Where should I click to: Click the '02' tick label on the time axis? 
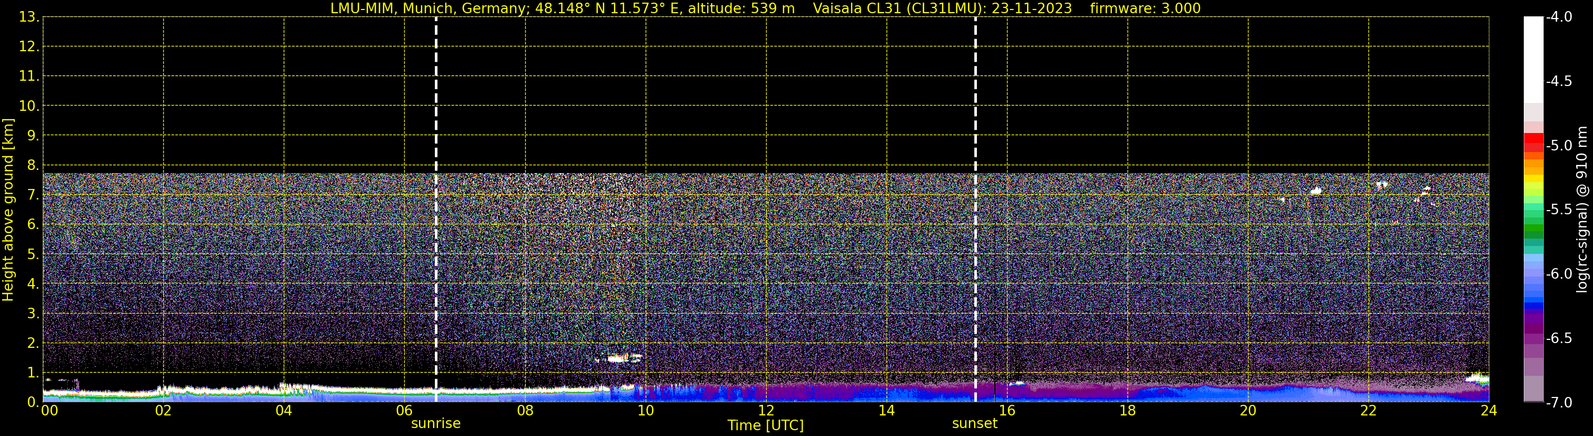point(163,411)
